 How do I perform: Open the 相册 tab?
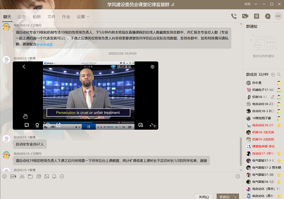coord(37,17)
